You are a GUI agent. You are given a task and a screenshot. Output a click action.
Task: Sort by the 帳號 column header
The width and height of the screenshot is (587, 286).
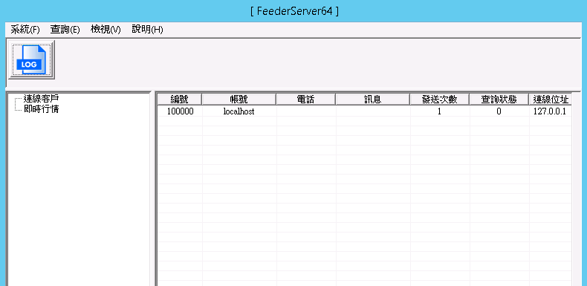pyautogui.click(x=239, y=100)
